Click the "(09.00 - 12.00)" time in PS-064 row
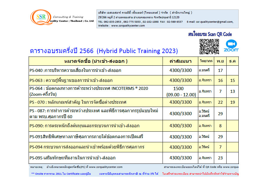This screenshot has height=190, width=267. (x=181, y=95)
